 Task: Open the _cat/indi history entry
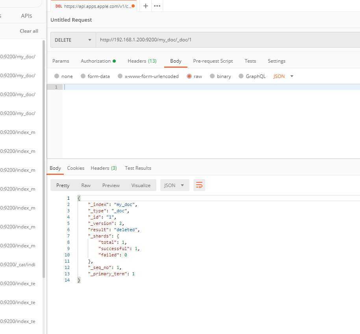(18, 264)
